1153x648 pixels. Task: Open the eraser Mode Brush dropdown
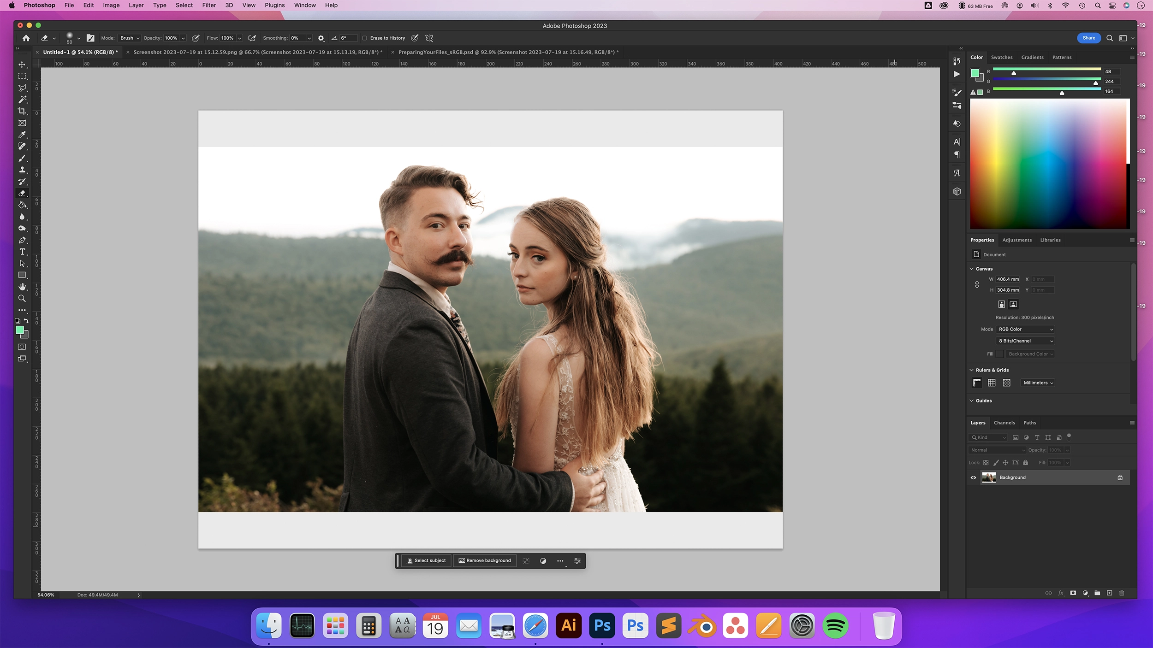129,38
